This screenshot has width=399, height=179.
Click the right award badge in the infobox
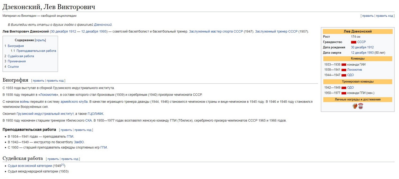[360, 106]
